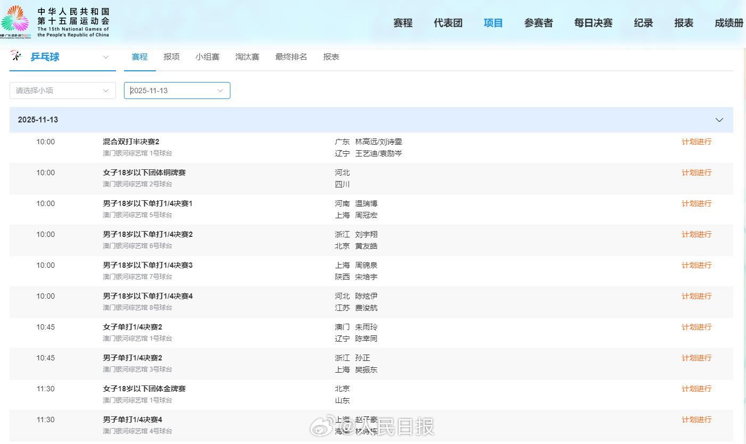Open the 请选择小项 event dropdown
Image resolution: width=746 pixels, height=444 pixels.
click(x=62, y=91)
